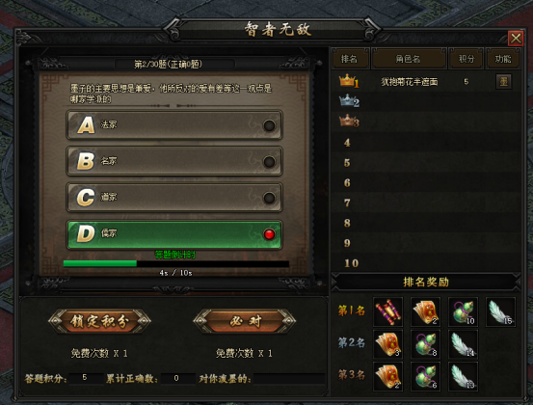Select answer A 法家 radio button
The height and width of the screenshot is (405, 533).
(x=269, y=125)
